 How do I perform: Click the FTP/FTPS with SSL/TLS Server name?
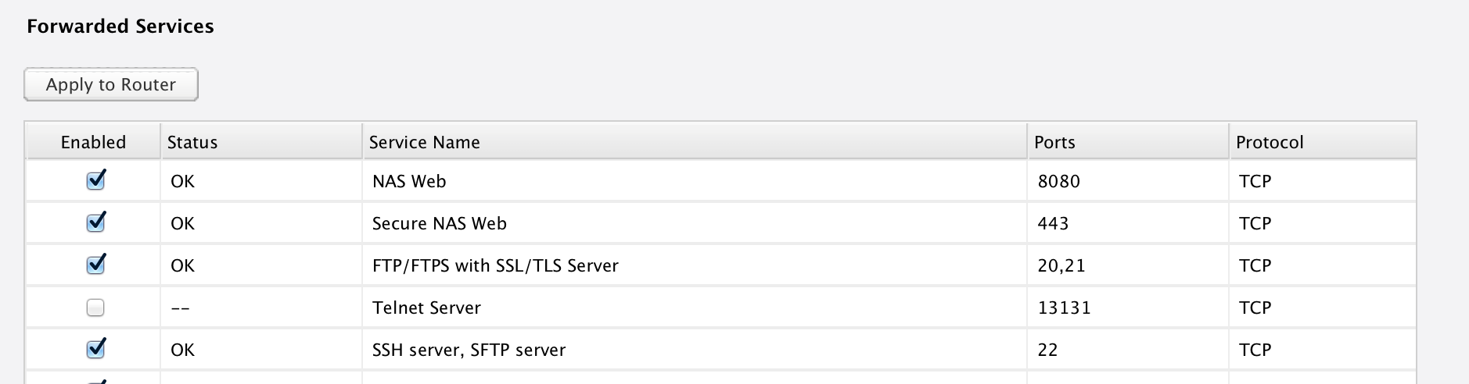[x=495, y=265]
